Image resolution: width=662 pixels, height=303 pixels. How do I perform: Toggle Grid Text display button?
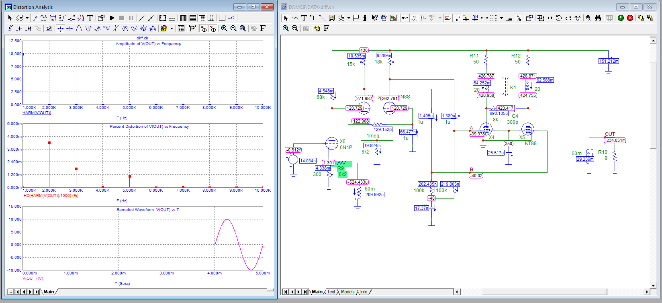405,18
